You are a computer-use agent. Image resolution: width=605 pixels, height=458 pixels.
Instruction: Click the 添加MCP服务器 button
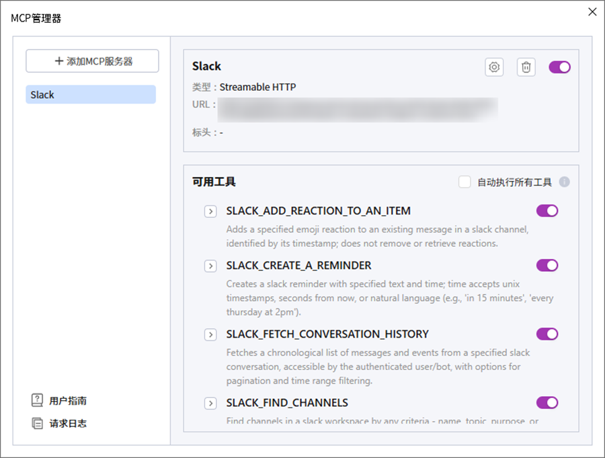(92, 61)
